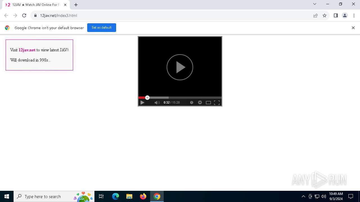Screen dimensions: 360x202
Task: Go back to the previous page
Action: coord(6,15)
